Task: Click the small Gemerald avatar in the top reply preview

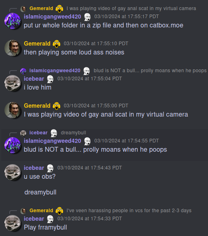Action: tap(23, 9)
